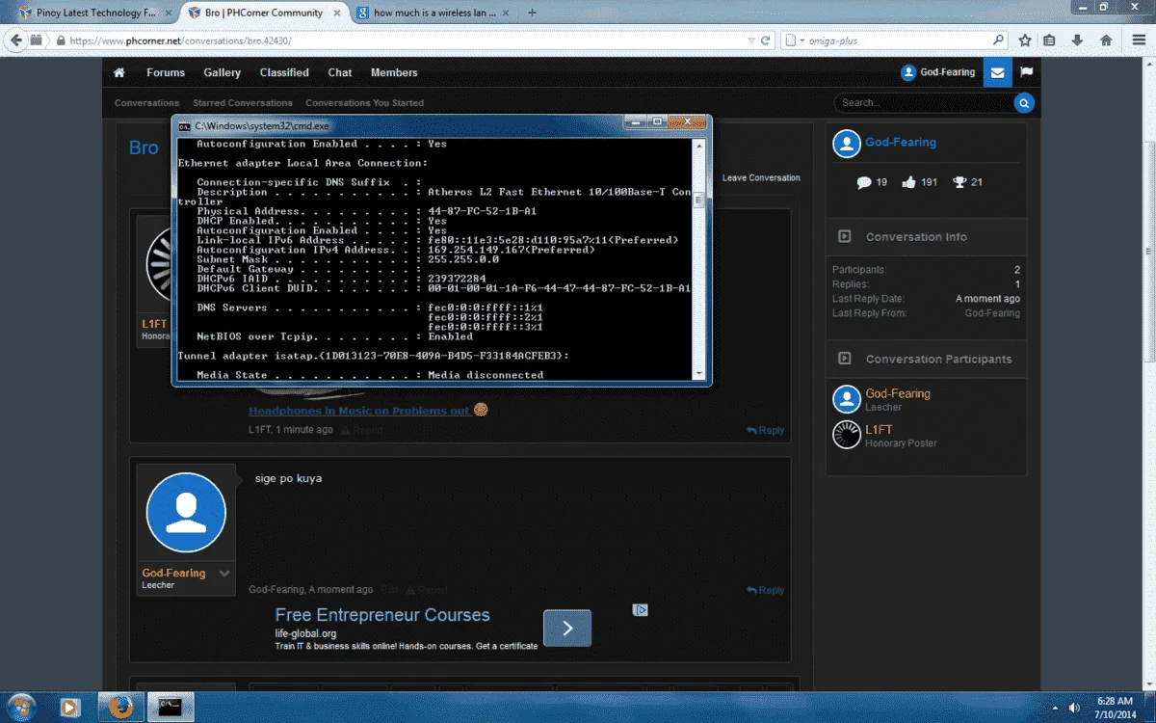Open a new browser tab with plus

tap(532, 13)
